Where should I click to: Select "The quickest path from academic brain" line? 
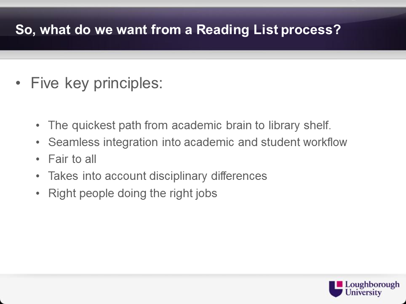point(189,125)
